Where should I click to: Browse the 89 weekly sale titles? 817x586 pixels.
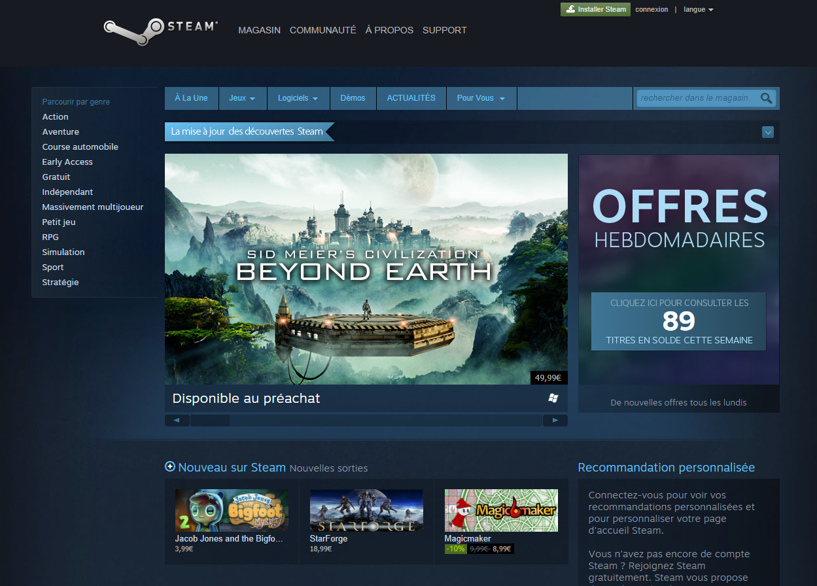coord(678,321)
